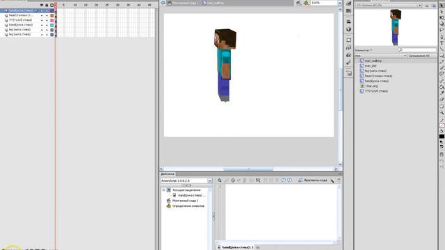The height and width of the screenshot is (250, 445).
Task: Open the collapsed Info panel icon
Action: click(348, 29)
